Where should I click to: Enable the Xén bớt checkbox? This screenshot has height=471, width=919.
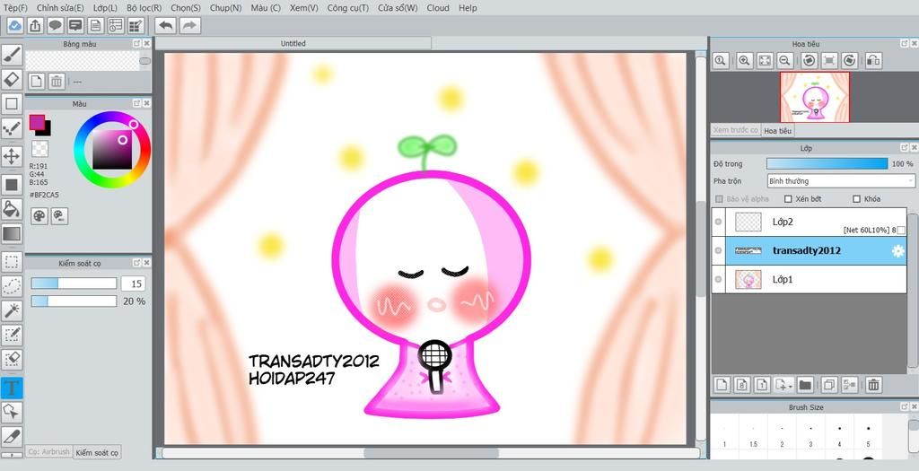point(788,199)
